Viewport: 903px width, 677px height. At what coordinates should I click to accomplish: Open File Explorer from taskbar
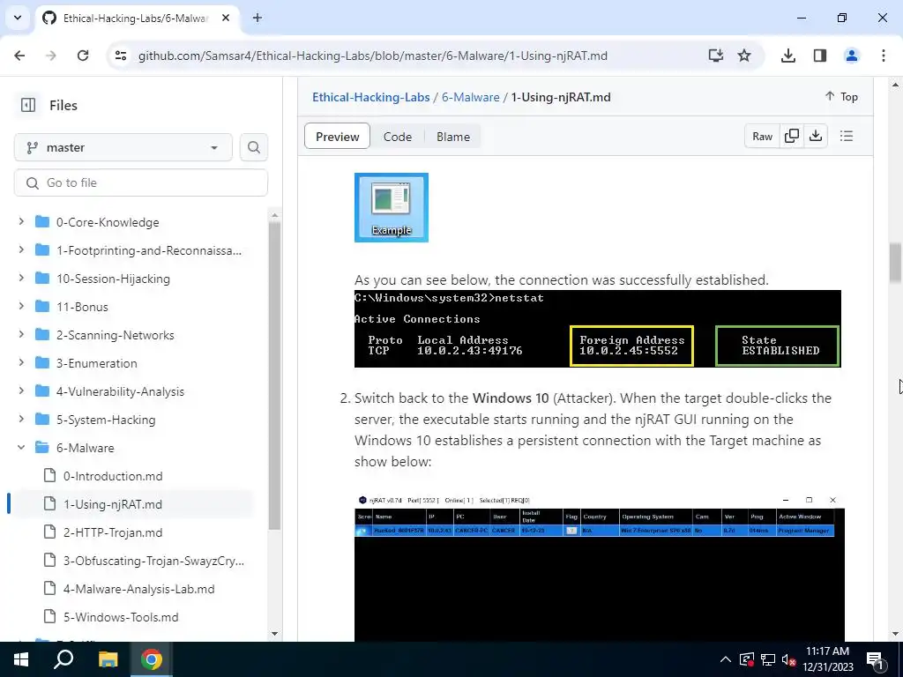[108, 659]
